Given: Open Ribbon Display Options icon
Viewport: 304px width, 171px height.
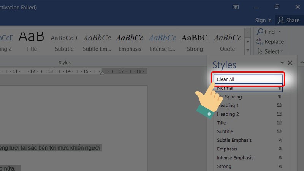Looking at the screenshot, I should click(x=236, y=7).
